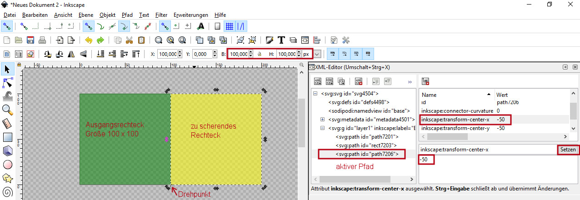Select the zoom magnifier tool in toolbox
Viewport: 580px width, 200px height.
(7, 110)
